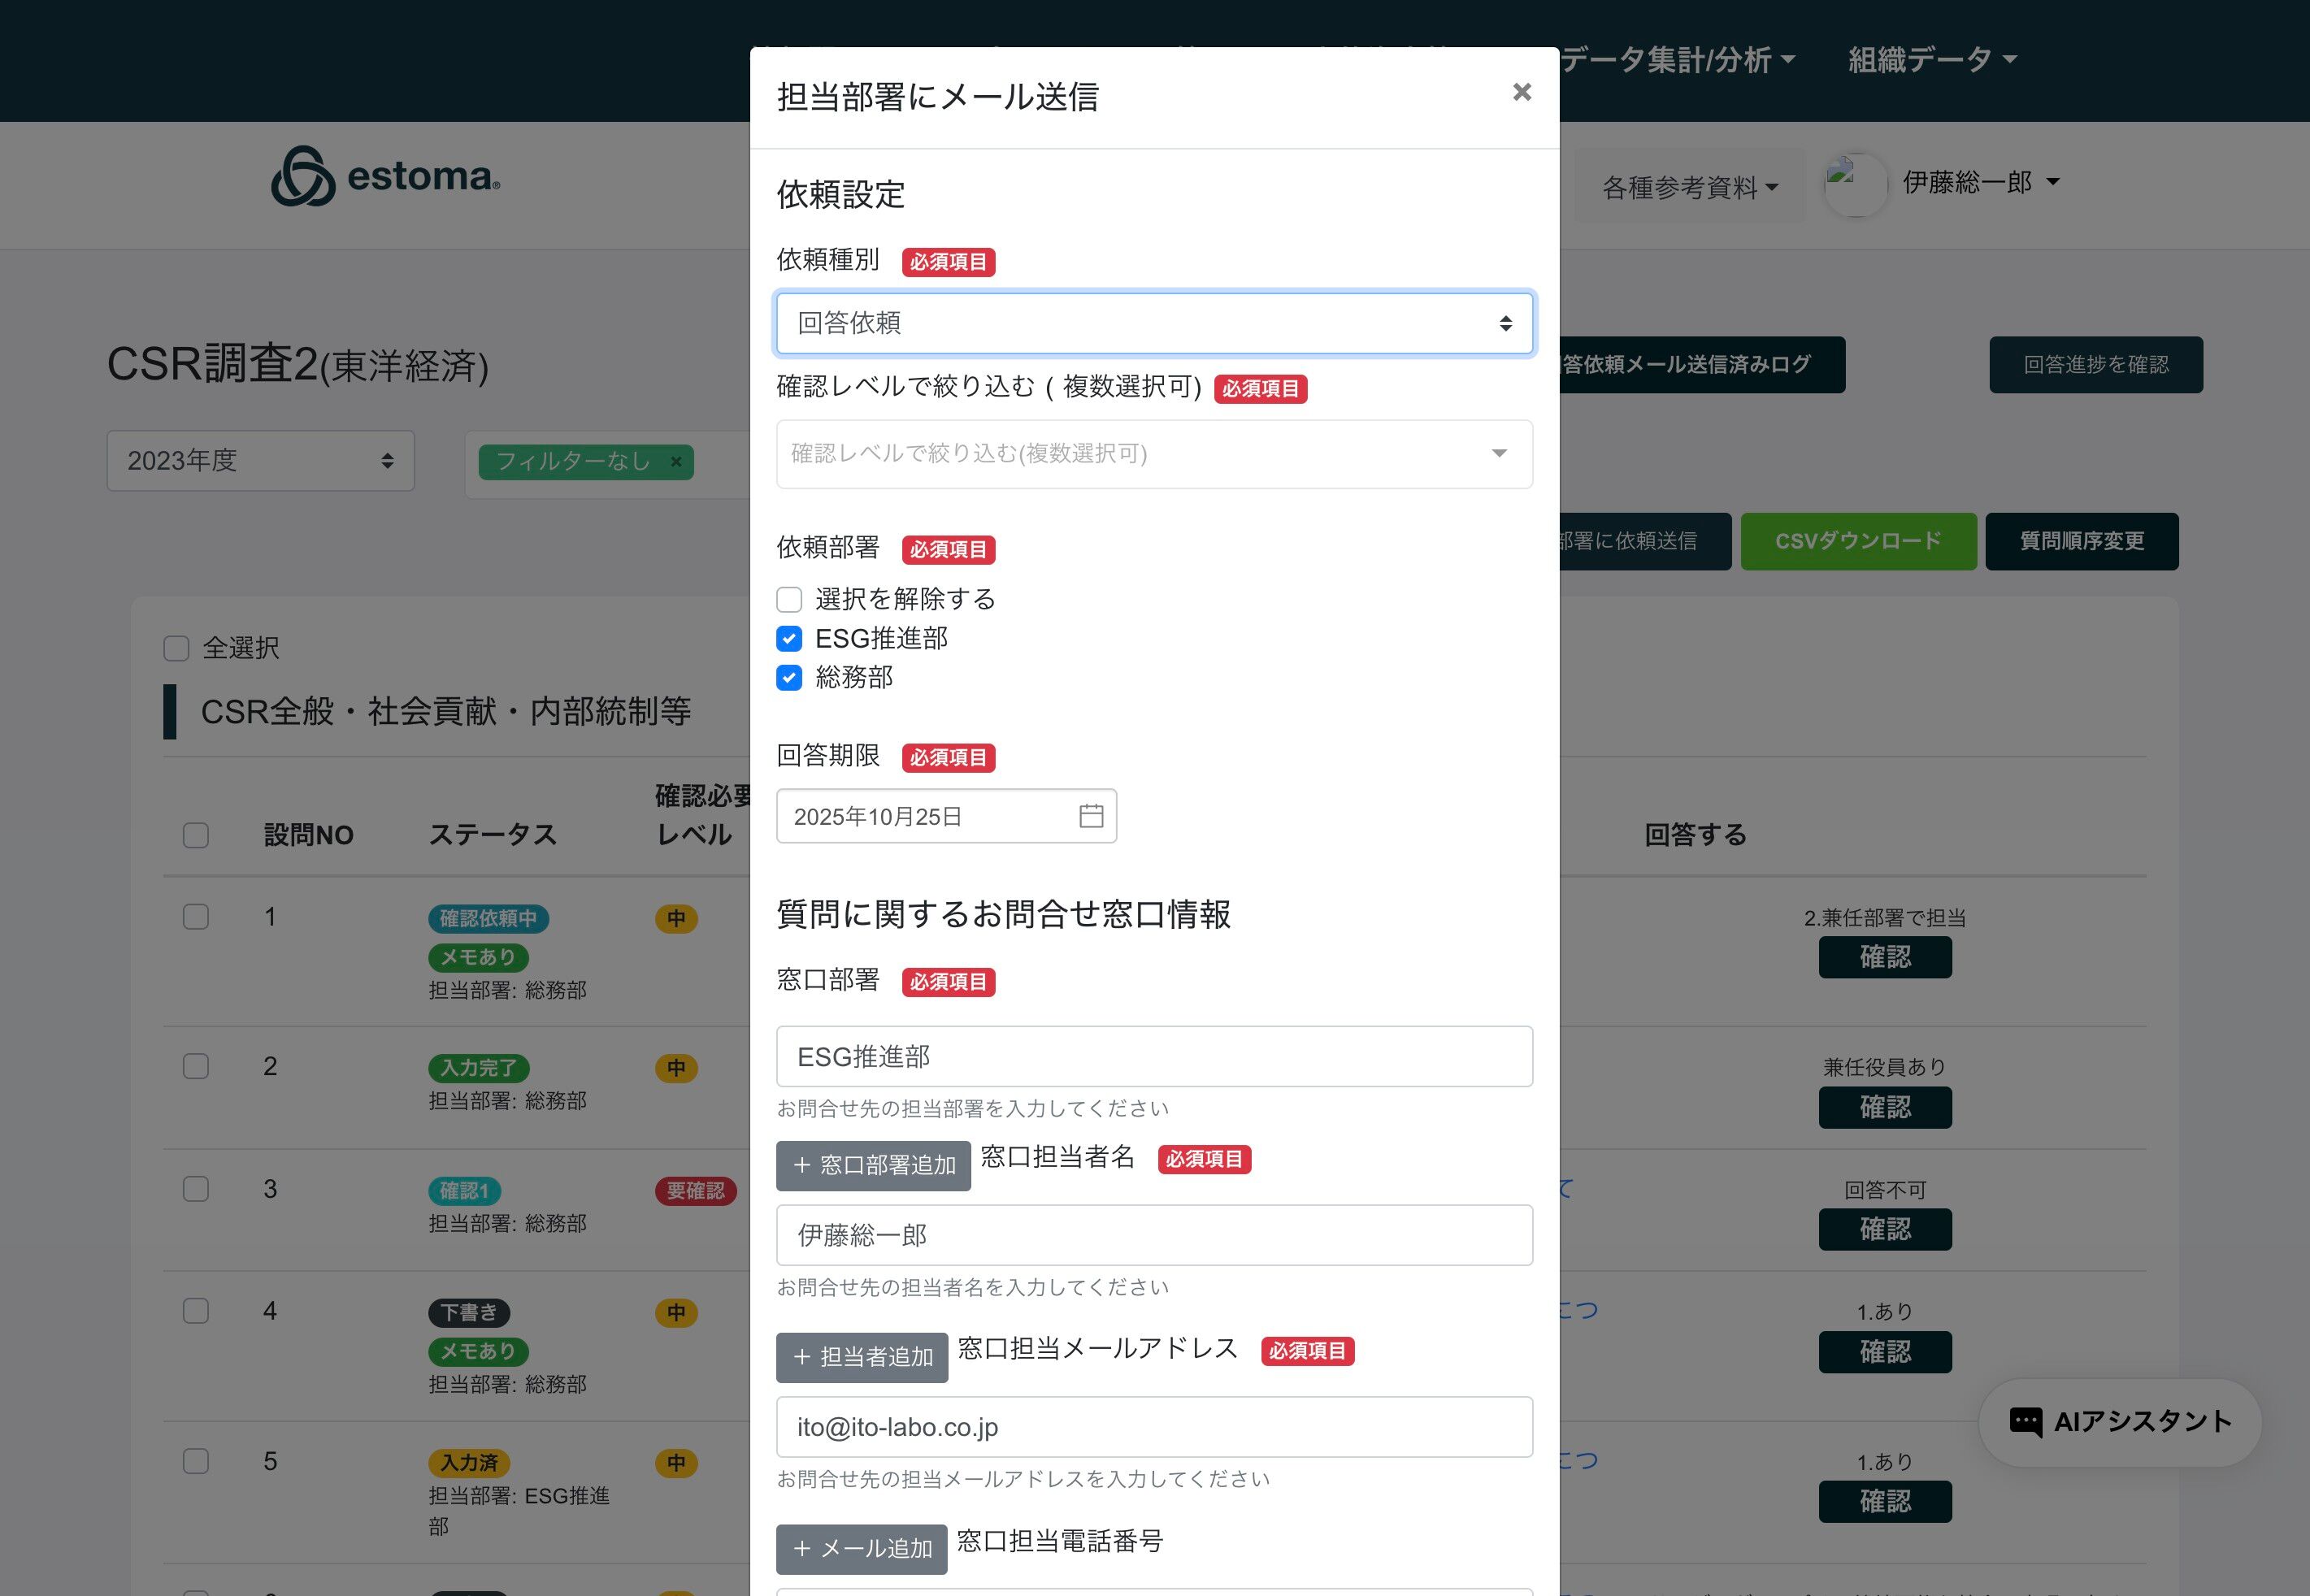Click the 窓口担当メールアドレス input field

click(1154, 1427)
